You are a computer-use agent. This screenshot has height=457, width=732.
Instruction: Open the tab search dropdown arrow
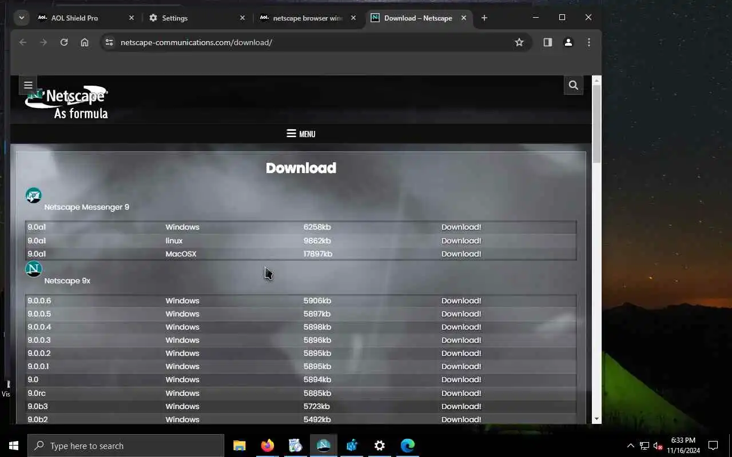(21, 18)
